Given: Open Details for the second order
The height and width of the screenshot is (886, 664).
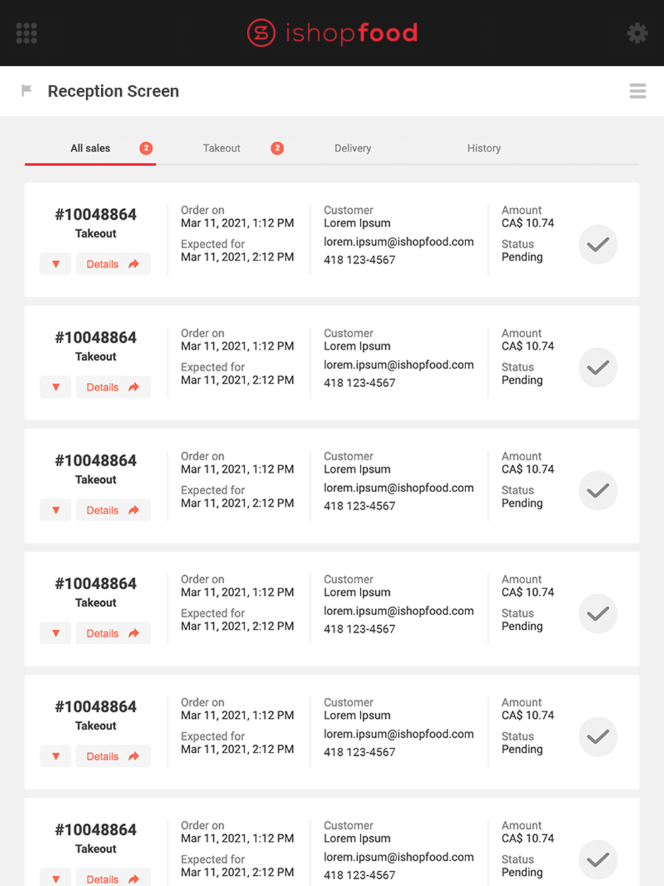Looking at the screenshot, I should coord(113,387).
